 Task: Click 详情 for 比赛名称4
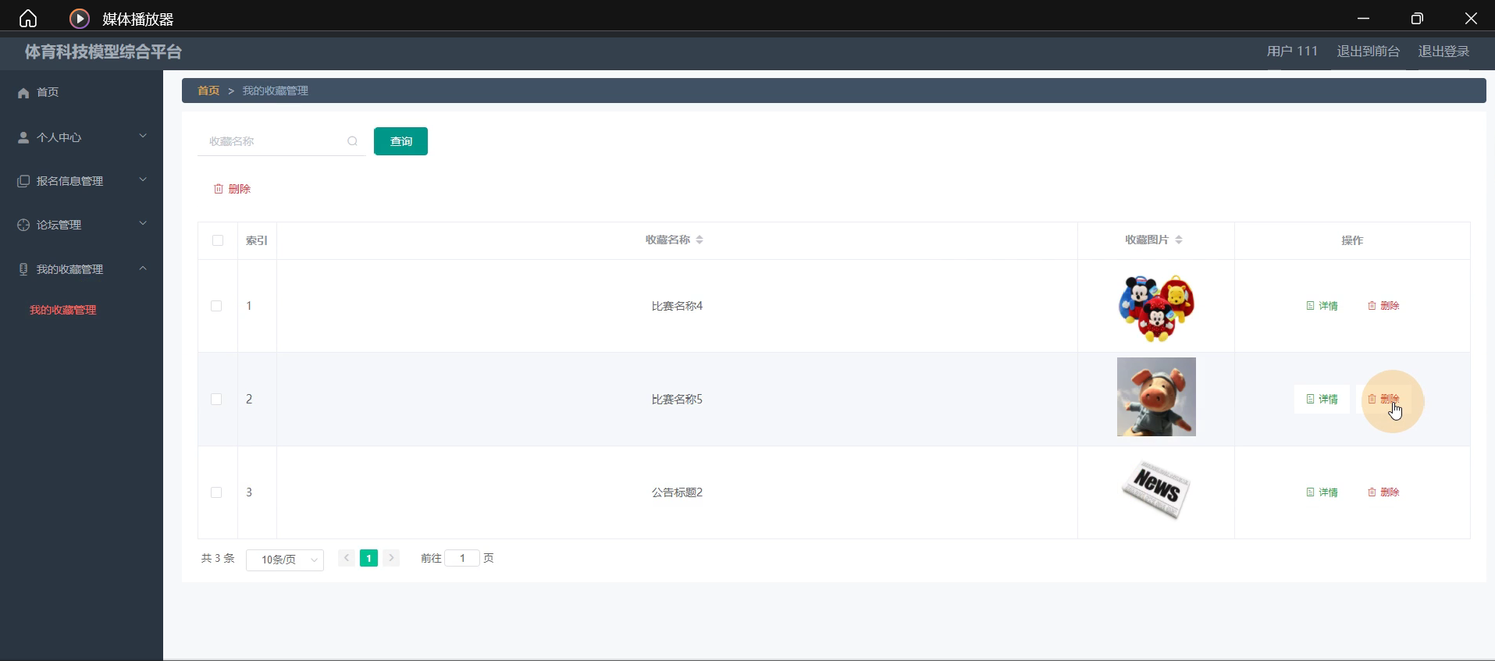(1322, 306)
